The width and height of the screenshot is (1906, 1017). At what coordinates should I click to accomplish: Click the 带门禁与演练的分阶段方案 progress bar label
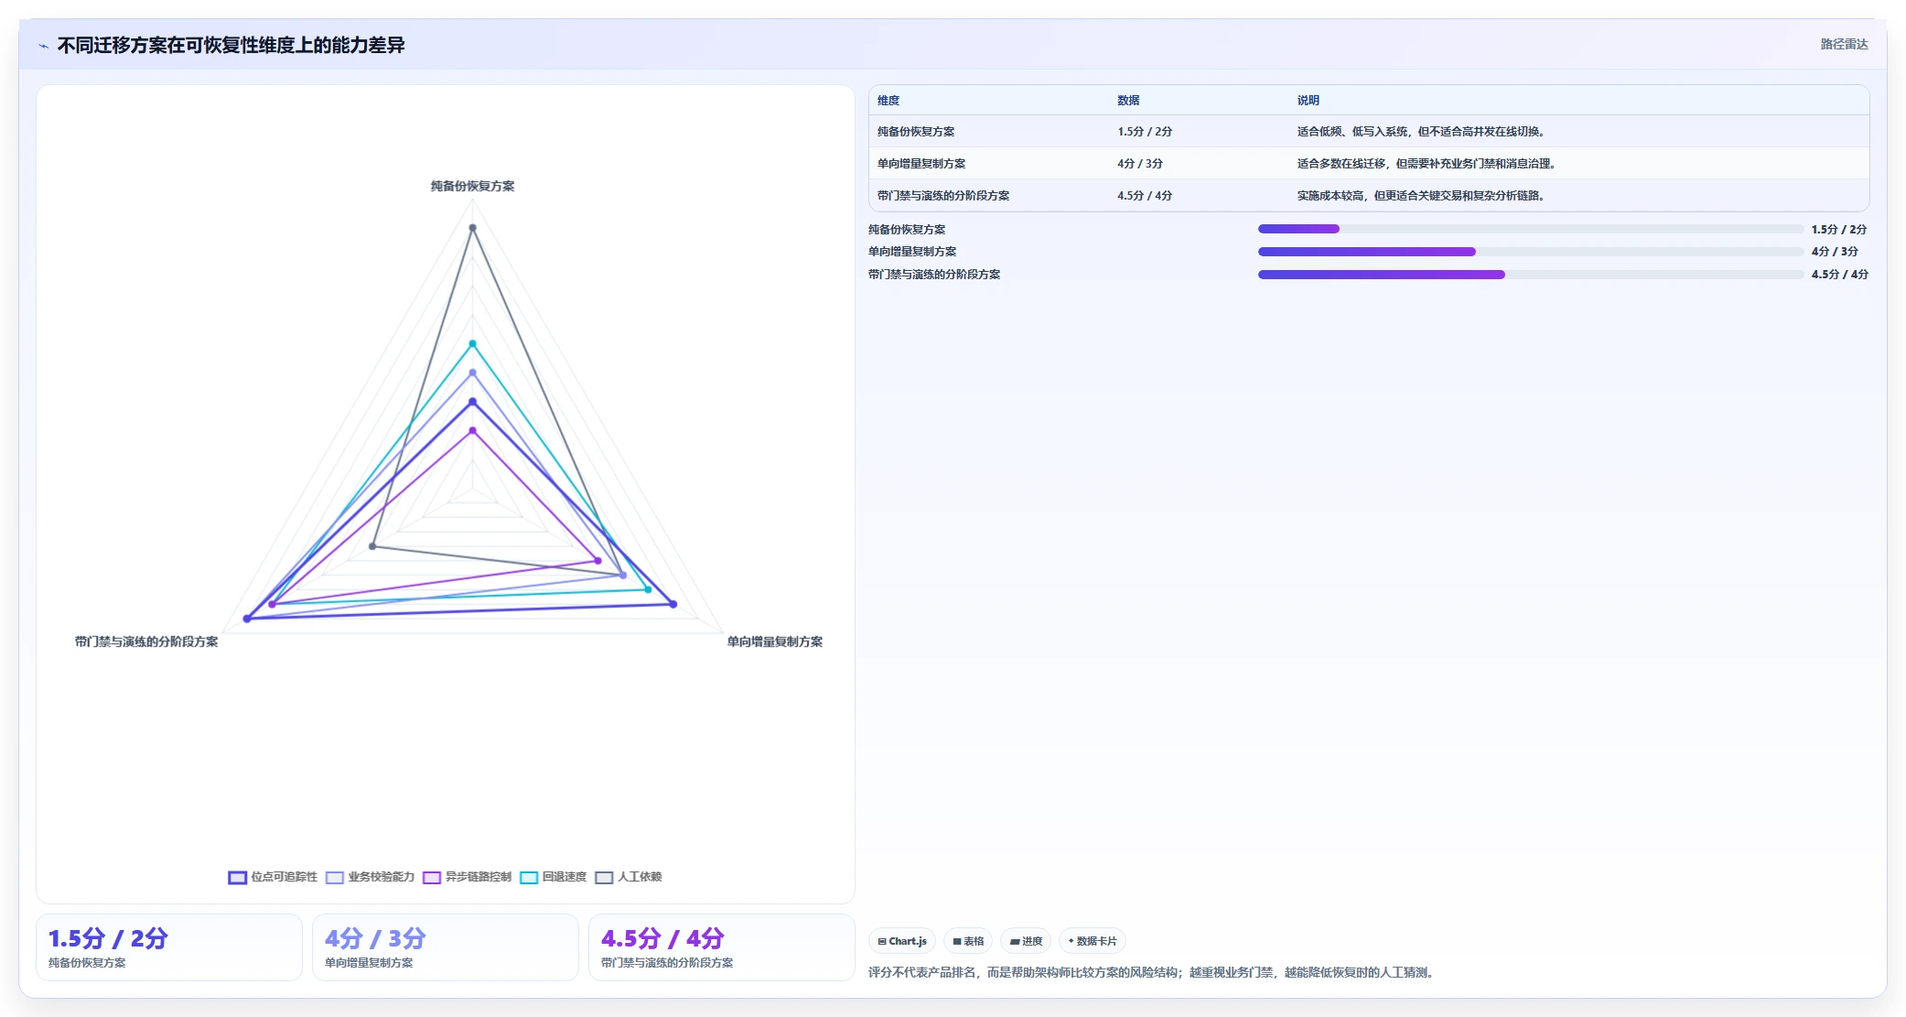tap(934, 275)
